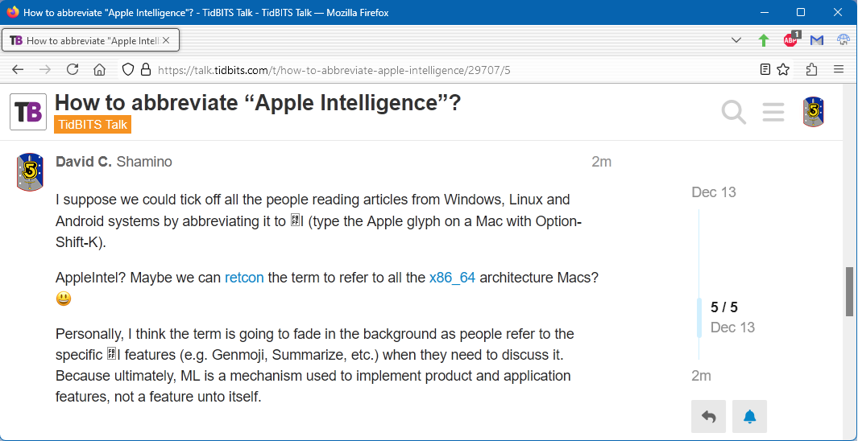Viewport: 858px width, 441px height.
Task: Select the 'How to abbreviate' browser tab
Action: [91, 40]
